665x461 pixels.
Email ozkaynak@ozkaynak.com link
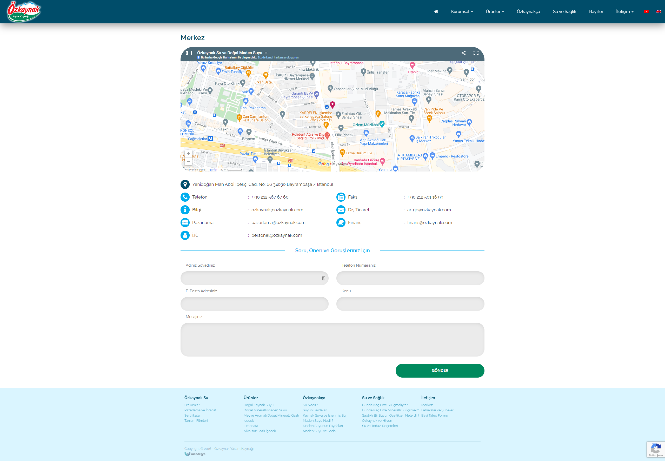[x=277, y=210]
